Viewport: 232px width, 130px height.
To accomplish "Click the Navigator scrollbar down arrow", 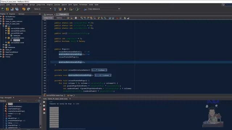I will click(40, 127).
